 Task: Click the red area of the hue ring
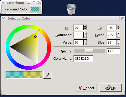point(49,47)
